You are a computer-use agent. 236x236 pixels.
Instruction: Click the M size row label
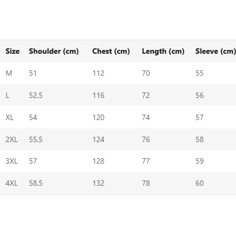point(9,73)
